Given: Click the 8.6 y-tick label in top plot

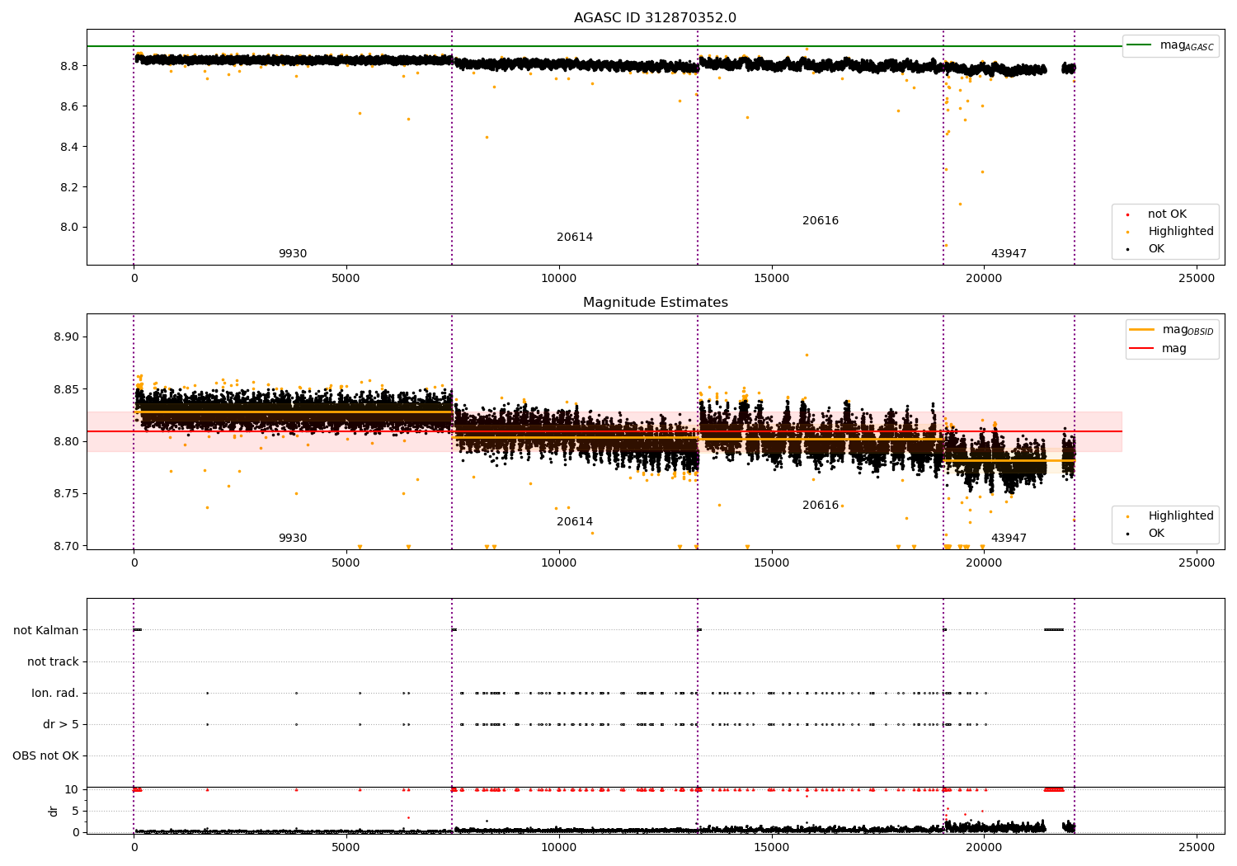Looking at the screenshot, I should pos(69,106).
